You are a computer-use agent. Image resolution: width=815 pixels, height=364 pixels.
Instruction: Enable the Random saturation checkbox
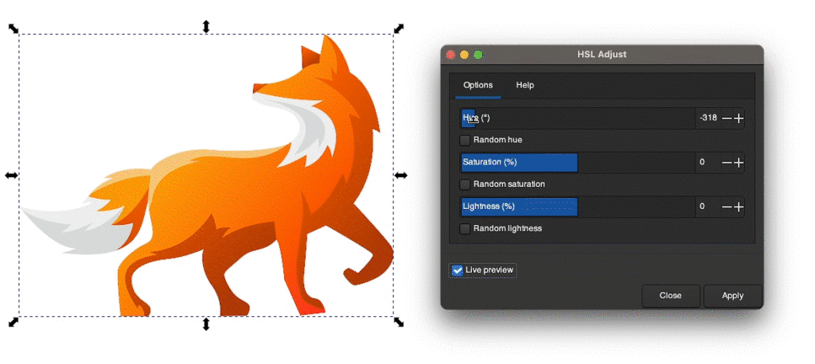(465, 184)
